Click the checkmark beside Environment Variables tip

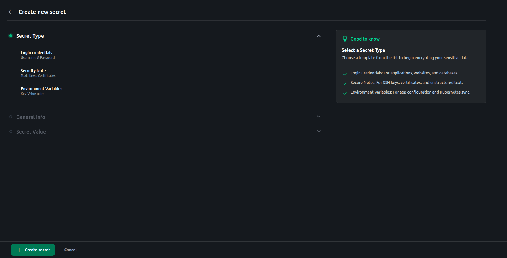345,93
